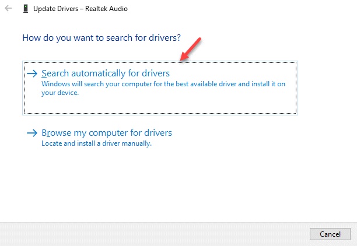Go back using the title bar arrow
This screenshot has height=246, width=357.
pos(8,8)
